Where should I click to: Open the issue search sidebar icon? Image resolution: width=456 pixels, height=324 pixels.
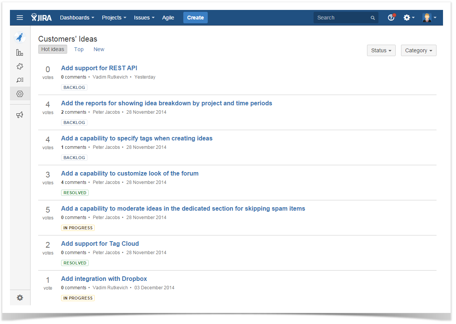[x=20, y=80]
